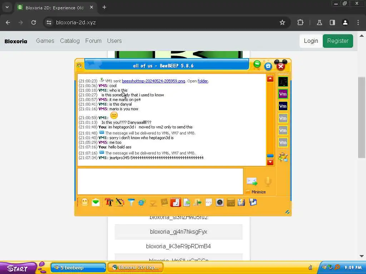Click the red scroll-down arrow in chat
This screenshot has width=366, height=274.
(270, 162)
